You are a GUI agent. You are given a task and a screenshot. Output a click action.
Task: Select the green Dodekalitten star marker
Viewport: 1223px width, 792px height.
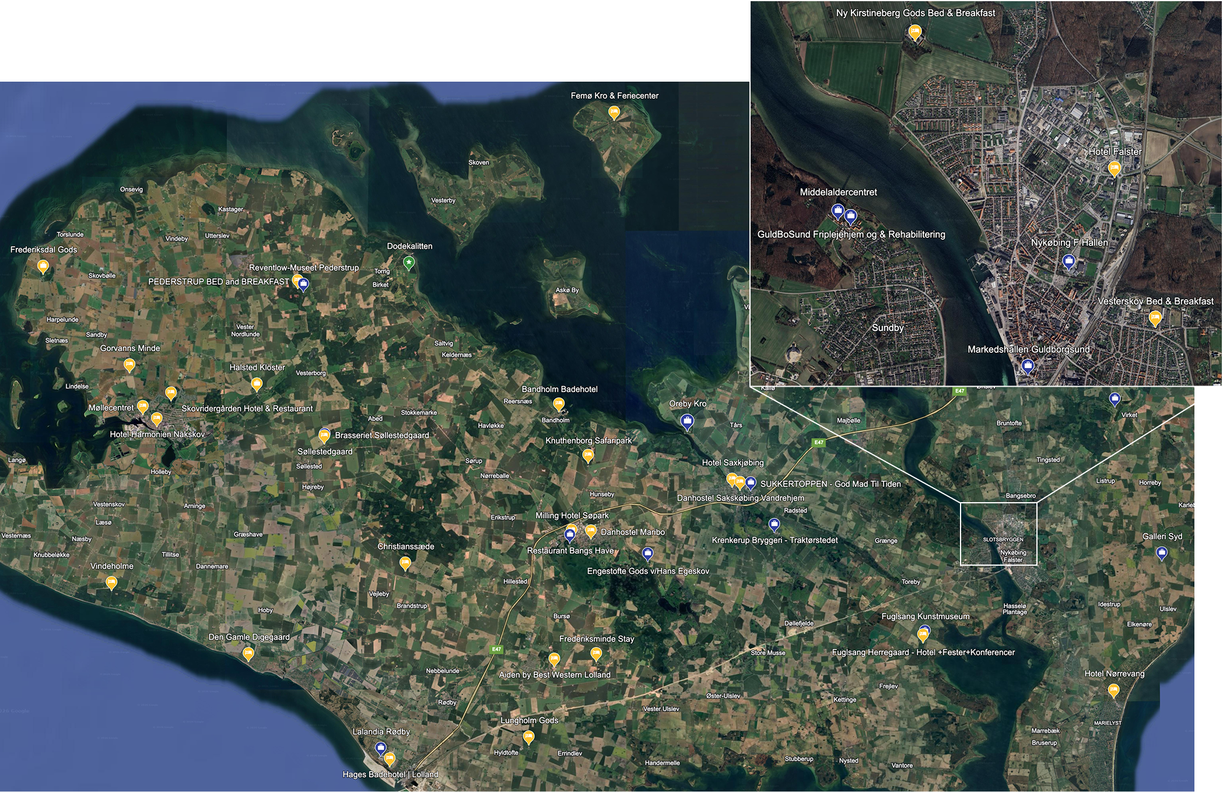click(409, 263)
